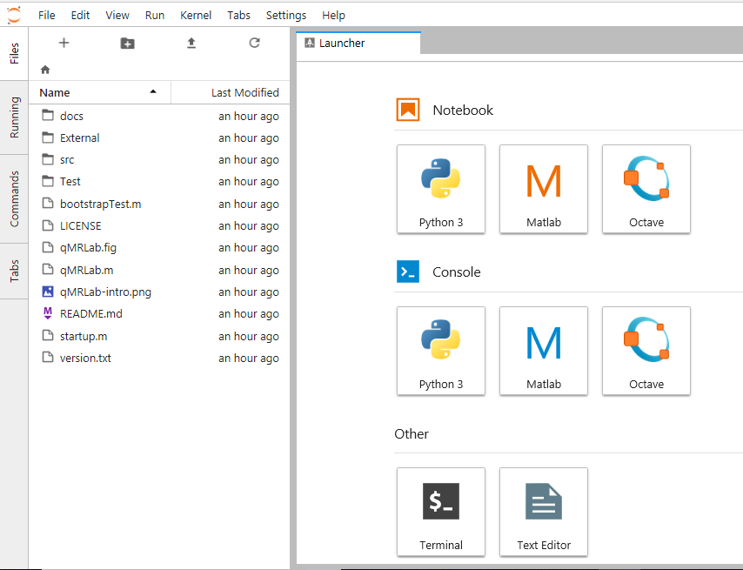Click the Launcher tab icon
This screenshot has height=570, width=743.
(310, 44)
